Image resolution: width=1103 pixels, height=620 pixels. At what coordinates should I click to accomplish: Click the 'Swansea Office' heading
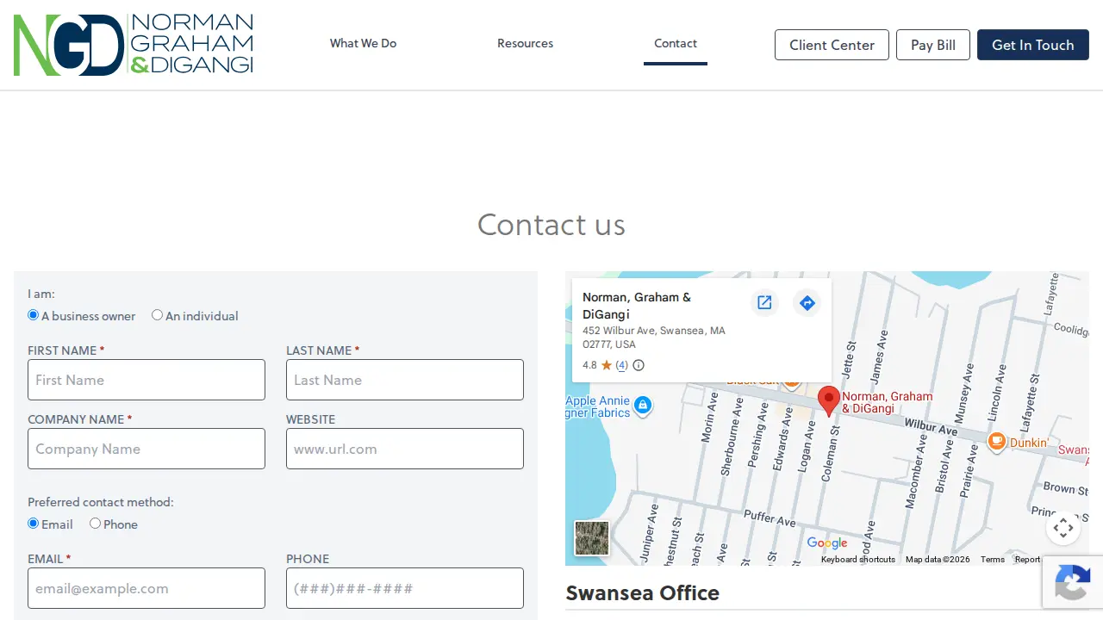tap(643, 593)
